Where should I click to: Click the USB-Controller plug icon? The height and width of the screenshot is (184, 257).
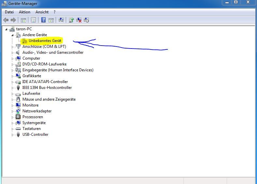tap(18, 134)
